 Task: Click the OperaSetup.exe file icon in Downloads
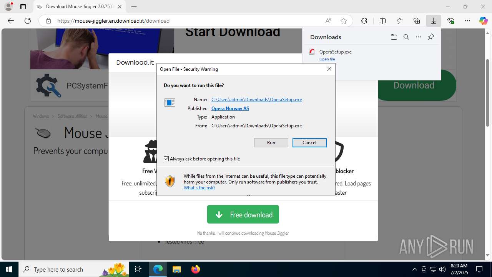click(x=312, y=52)
